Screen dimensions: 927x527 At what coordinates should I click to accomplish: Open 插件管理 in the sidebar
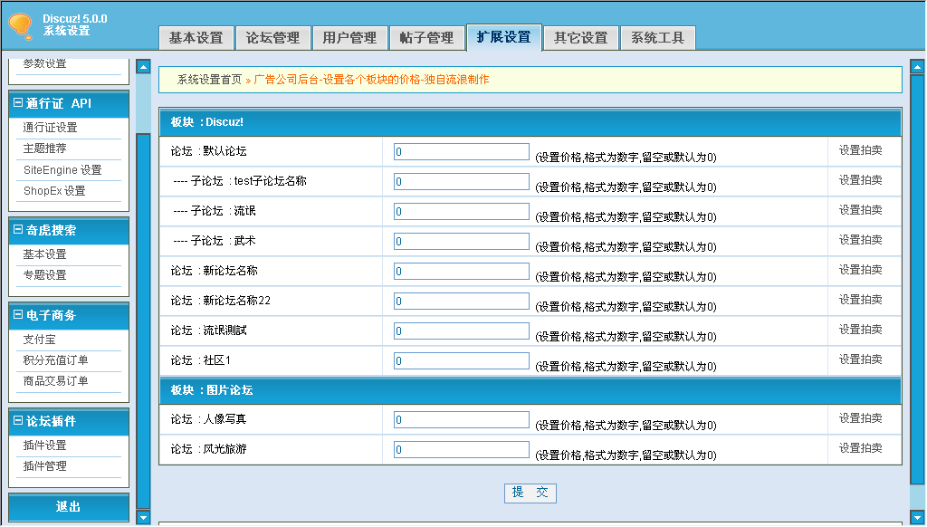pyautogui.click(x=44, y=466)
